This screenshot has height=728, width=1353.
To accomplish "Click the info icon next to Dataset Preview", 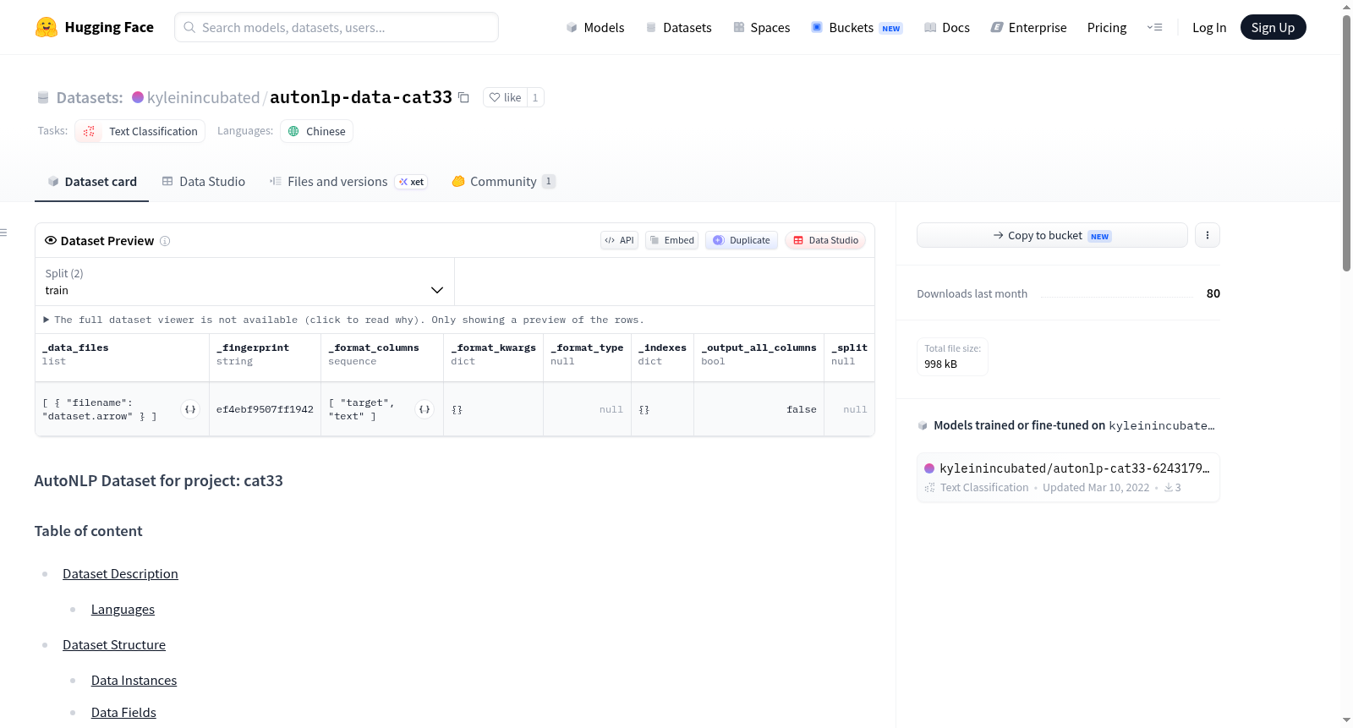I will point(165,241).
